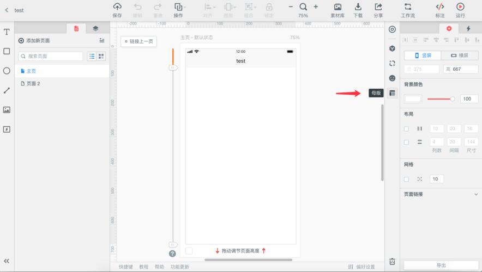This screenshot has width=482, height=272.
Task: Click the dashed frame icon in right strip
Action: click(392, 64)
